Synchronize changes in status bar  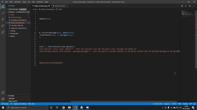[11, 104]
